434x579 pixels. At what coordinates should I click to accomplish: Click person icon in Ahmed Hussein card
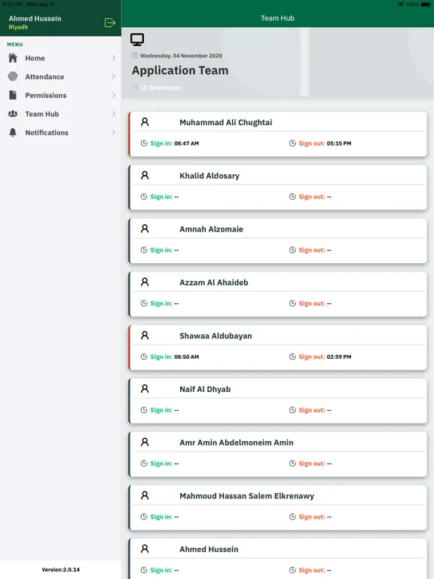[x=145, y=549]
